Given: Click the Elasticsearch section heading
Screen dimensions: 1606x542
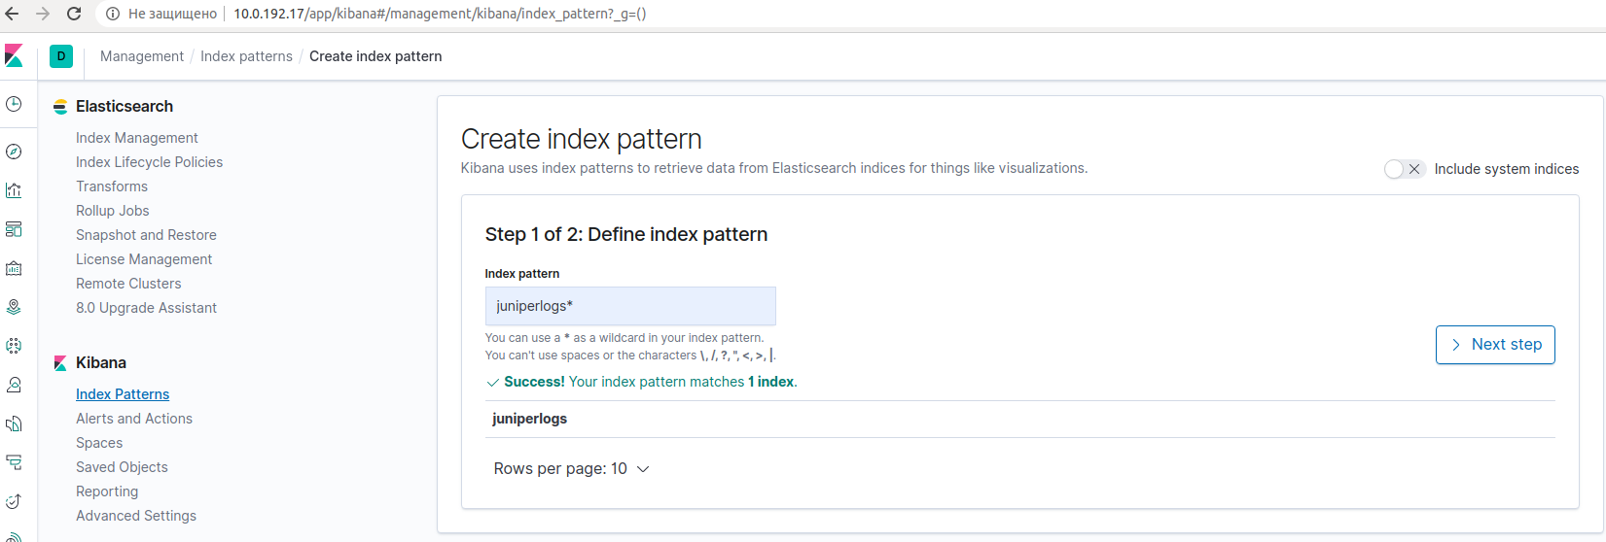Looking at the screenshot, I should coord(125,107).
